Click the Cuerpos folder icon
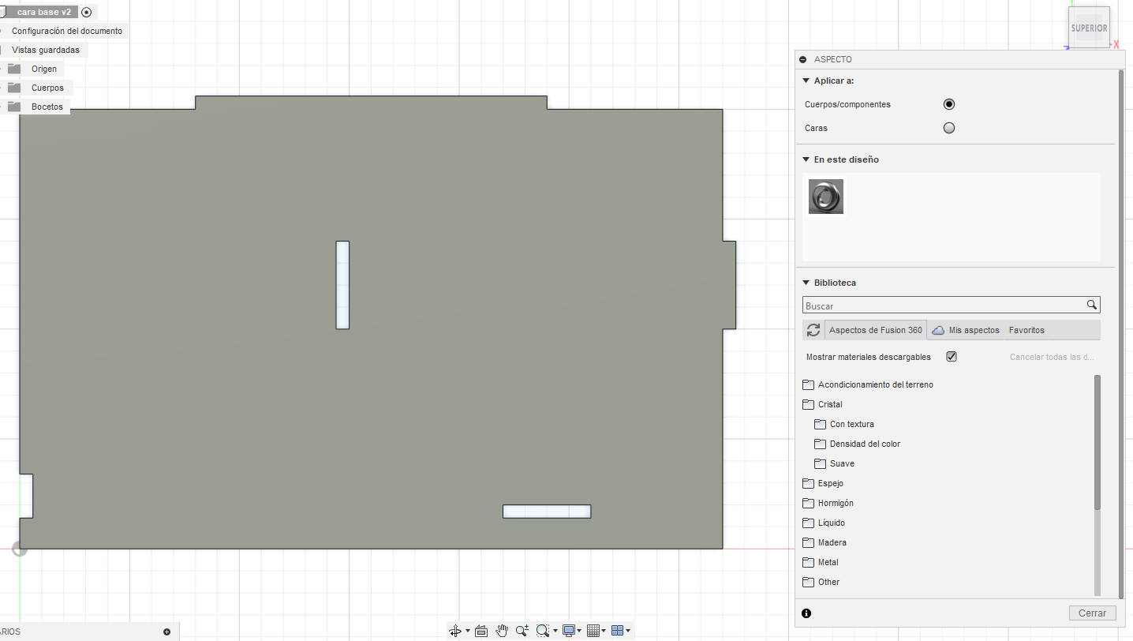This screenshot has height=641, width=1133. 14,88
